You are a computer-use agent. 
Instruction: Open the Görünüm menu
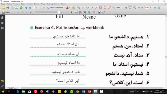(16, 4)
